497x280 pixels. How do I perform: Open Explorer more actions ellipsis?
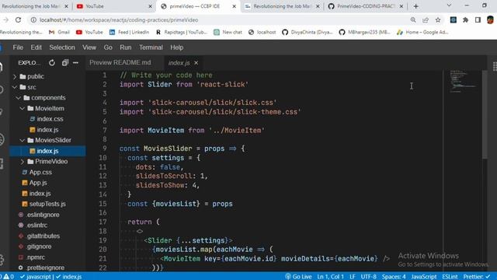(x=75, y=63)
